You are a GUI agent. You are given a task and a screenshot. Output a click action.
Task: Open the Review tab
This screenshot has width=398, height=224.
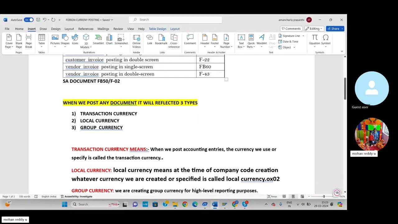point(118,29)
